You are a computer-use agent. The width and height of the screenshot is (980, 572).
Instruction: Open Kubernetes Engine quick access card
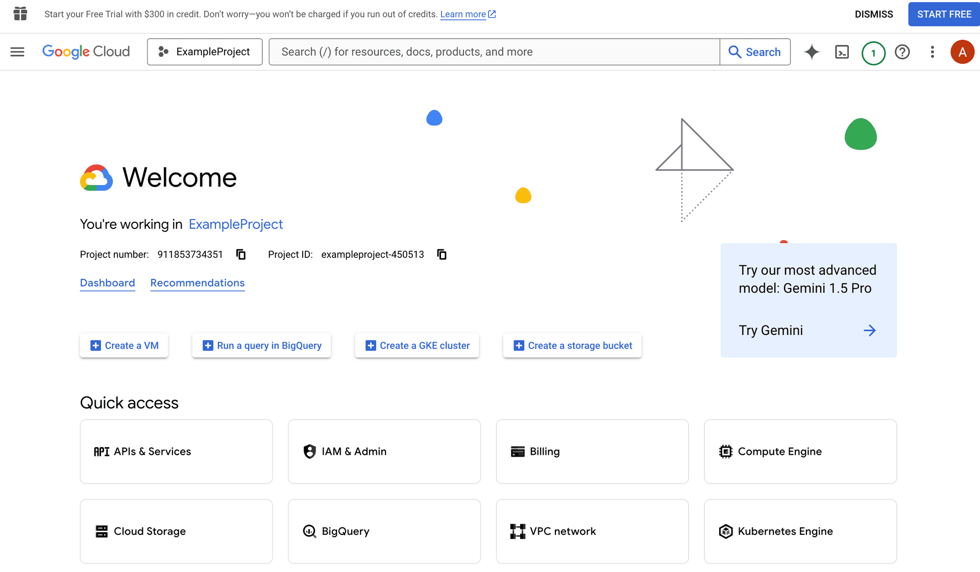coord(800,531)
